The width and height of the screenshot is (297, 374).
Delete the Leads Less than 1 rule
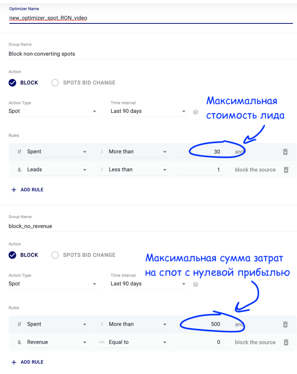(x=286, y=169)
